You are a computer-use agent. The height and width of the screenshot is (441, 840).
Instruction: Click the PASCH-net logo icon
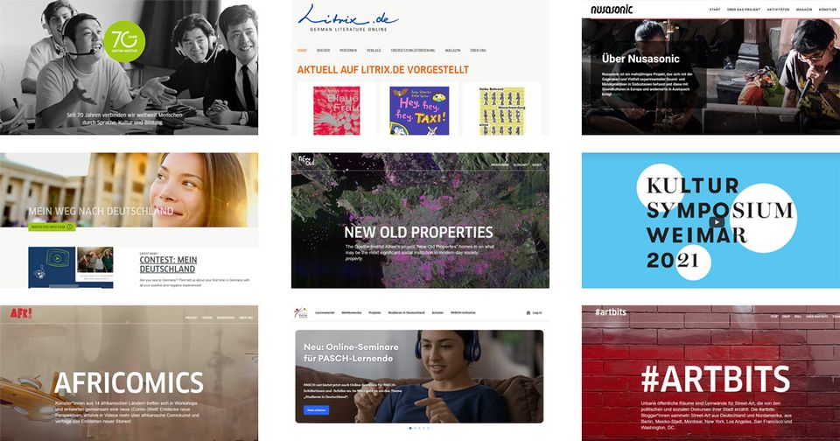pos(300,312)
